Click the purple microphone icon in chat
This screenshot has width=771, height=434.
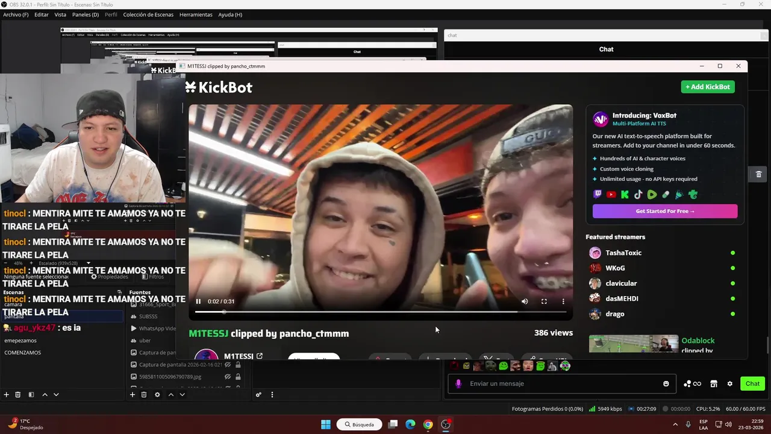click(458, 383)
